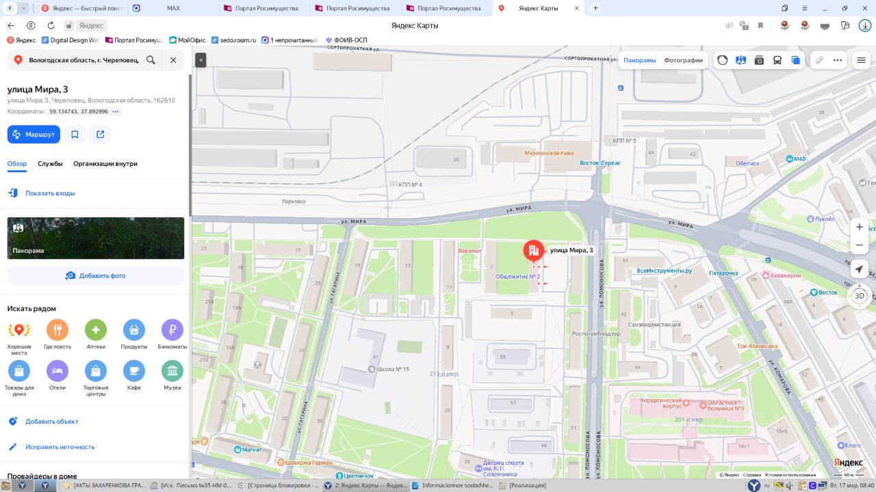
Task: Switch to Яндекс — быстрый поиск tab
Action: coord(82,8)
